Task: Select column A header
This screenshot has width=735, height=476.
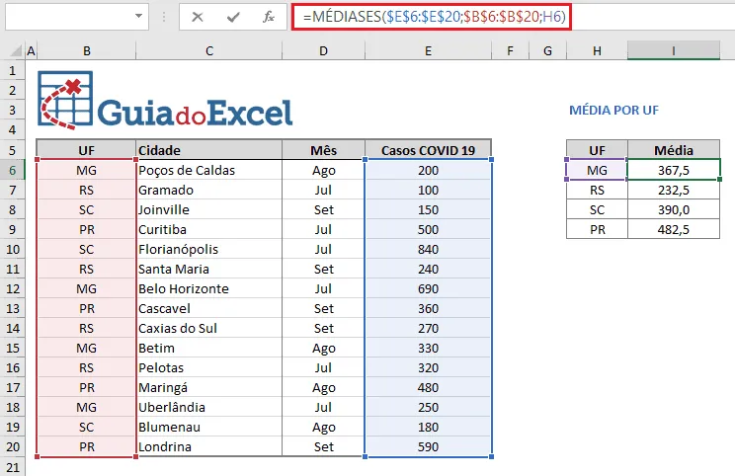Action: (x=31, y=51)
